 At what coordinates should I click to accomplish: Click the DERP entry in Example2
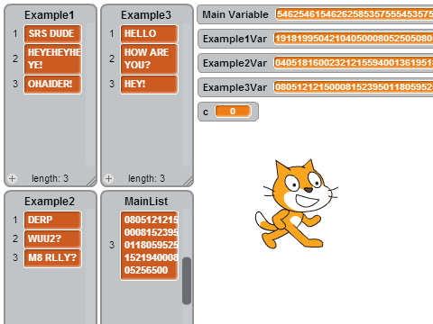click(52, 220)
